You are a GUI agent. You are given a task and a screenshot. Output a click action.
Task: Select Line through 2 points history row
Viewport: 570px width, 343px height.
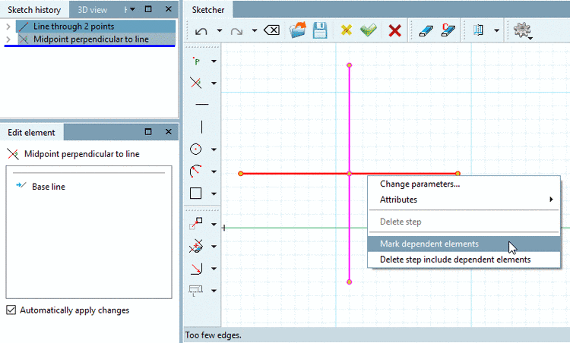tap(96, 27)
